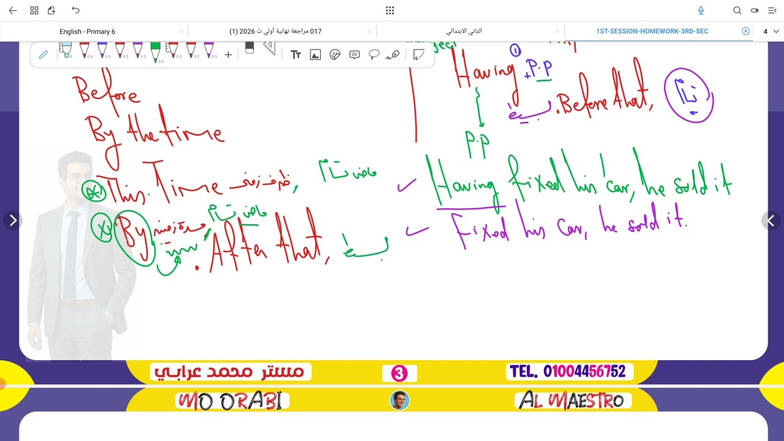Close the English - Primary 6 tab

coord(181,31)
